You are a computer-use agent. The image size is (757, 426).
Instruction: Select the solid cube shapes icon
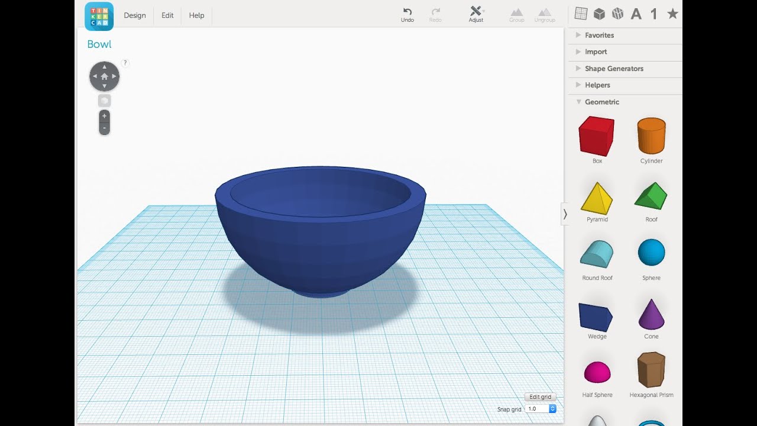tap(600, 14)
